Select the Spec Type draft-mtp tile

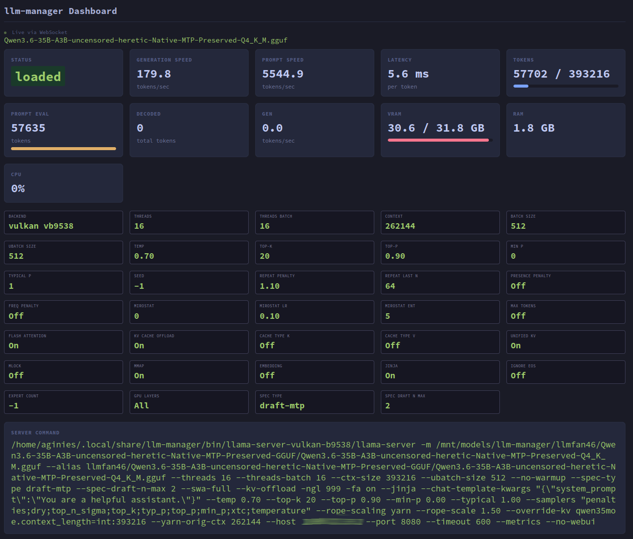coord(314,402)
